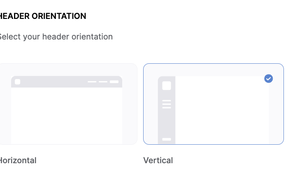This screenshot has height=178, width=295.
Task: Click the HEADER ORIENTATION section heading
Action: [43, 16]
